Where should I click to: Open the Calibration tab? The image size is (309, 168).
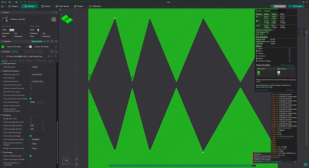coord(95,6)
